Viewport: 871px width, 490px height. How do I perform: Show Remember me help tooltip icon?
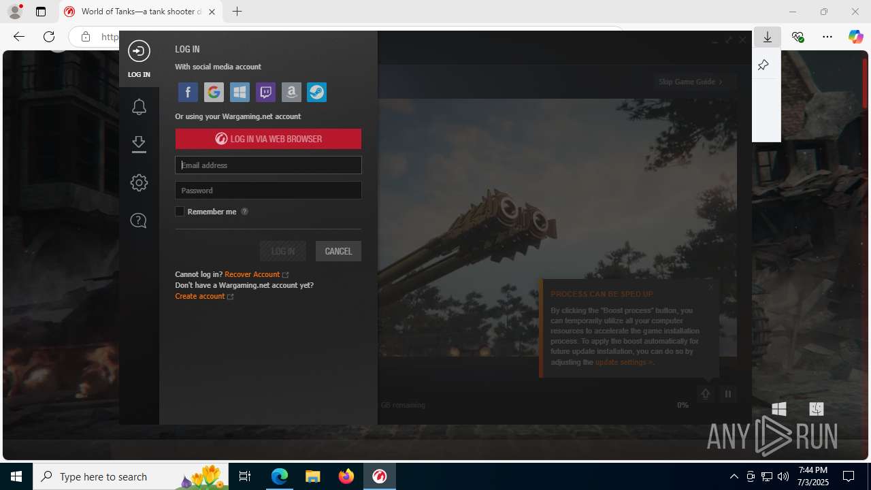(x=245, y=212)
